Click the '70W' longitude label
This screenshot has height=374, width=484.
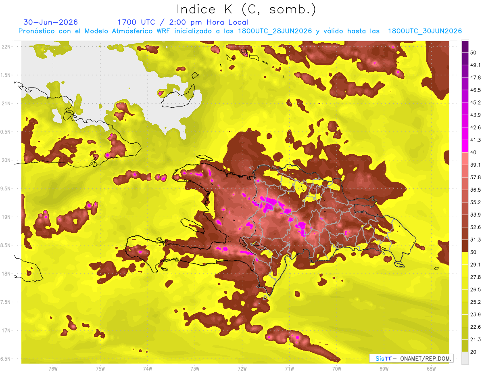click(x=336, y=368)
